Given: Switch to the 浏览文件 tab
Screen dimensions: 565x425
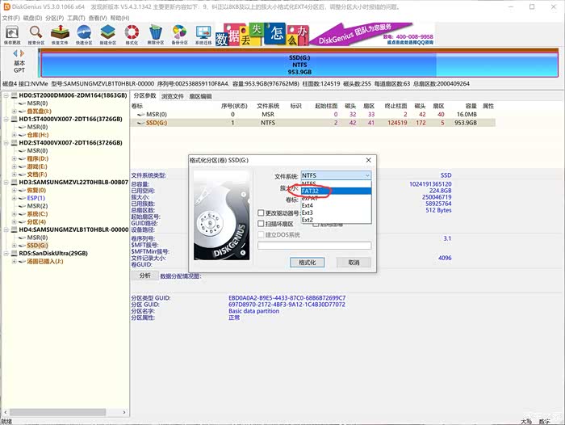Looking at the screenshot, I should pyautogui.click(x=174, y=96).
